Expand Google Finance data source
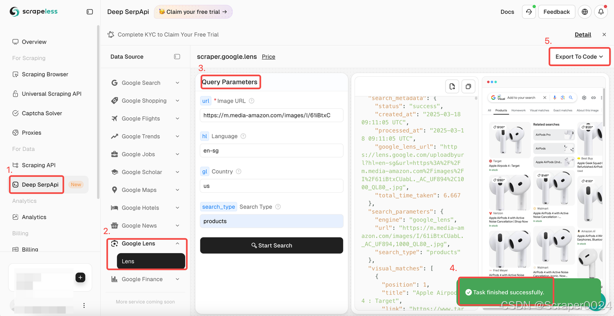The height and width of the screenshot is (316, 614). (x=145, y=279)
